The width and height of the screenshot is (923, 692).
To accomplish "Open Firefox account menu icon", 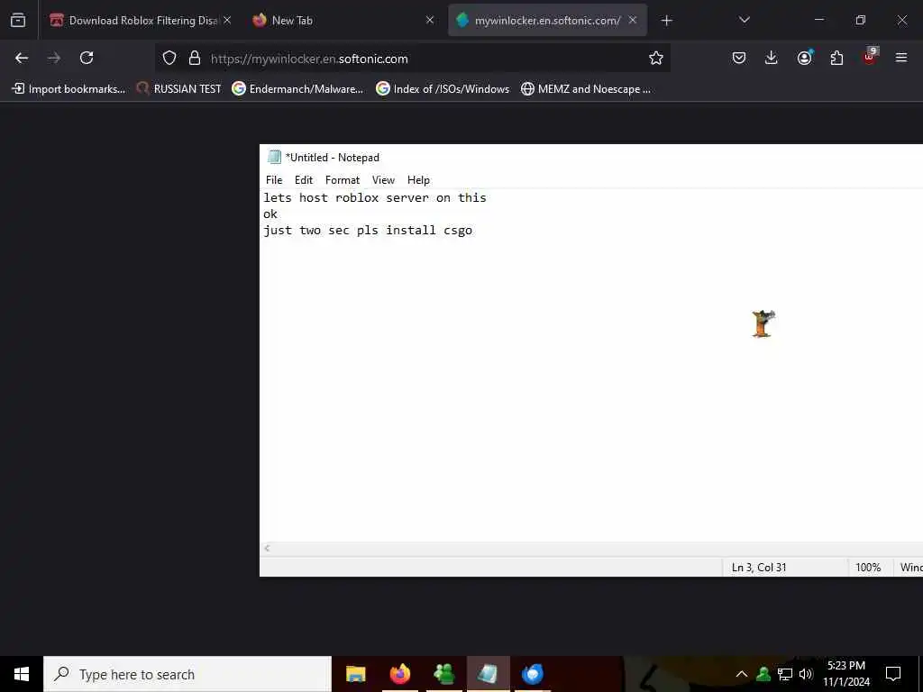I will (x=804, y=57).
